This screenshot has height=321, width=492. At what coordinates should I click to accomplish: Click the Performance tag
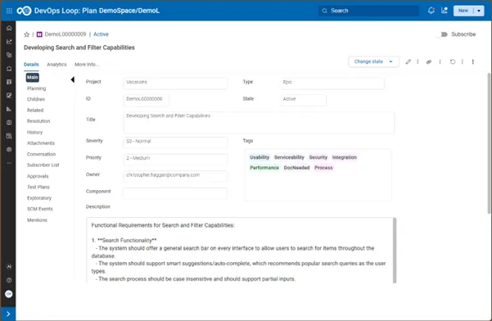264,168
